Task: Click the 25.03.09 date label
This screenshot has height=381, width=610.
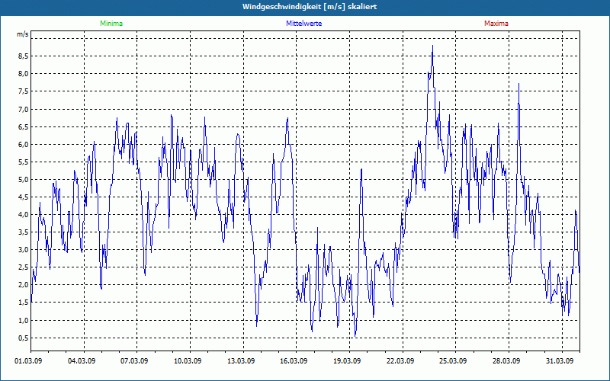Action: (453, 361)
